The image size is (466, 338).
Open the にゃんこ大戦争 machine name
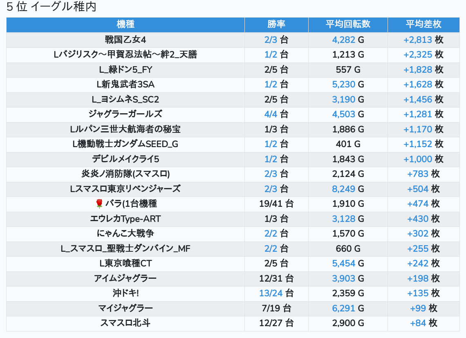tap(125, 233)
